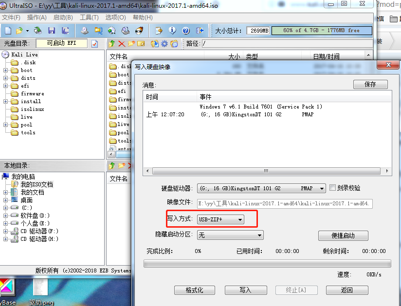Click the 路径 path input field

click(x=287, y=44)
